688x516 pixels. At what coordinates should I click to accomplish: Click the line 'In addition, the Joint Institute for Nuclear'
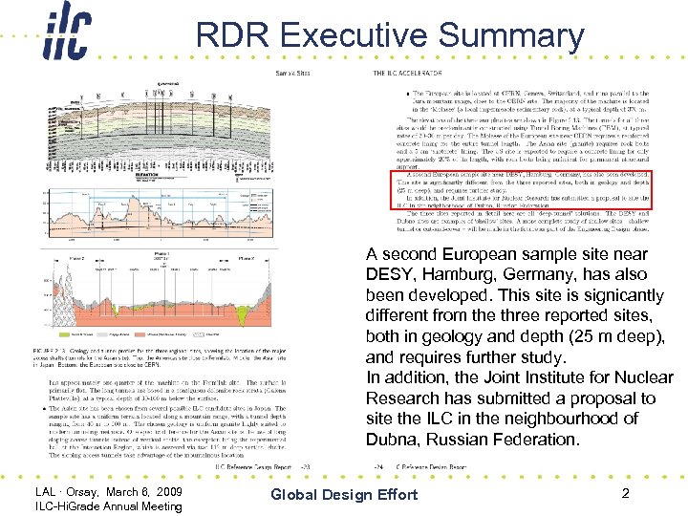[x=520, y=377]
